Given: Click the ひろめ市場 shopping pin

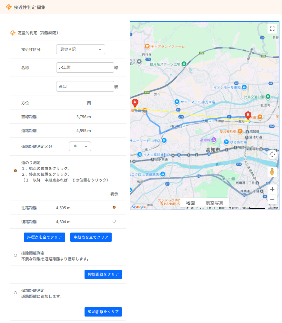Looking at the screenshot, I should (x=226, y=142).
